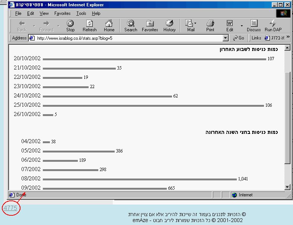Click the scrollbar down arrow
This screenshot has height=225, width=293.
click(287, 187)
